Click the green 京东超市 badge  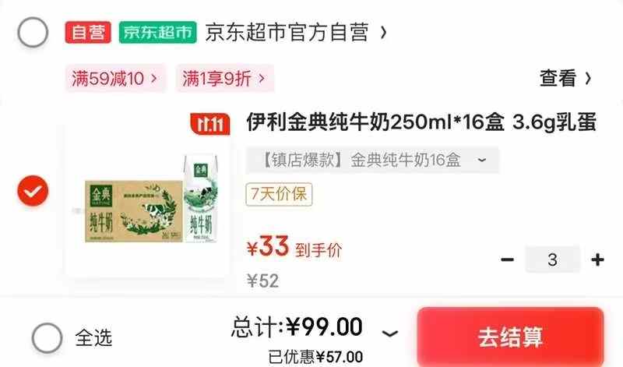[158, 32]
